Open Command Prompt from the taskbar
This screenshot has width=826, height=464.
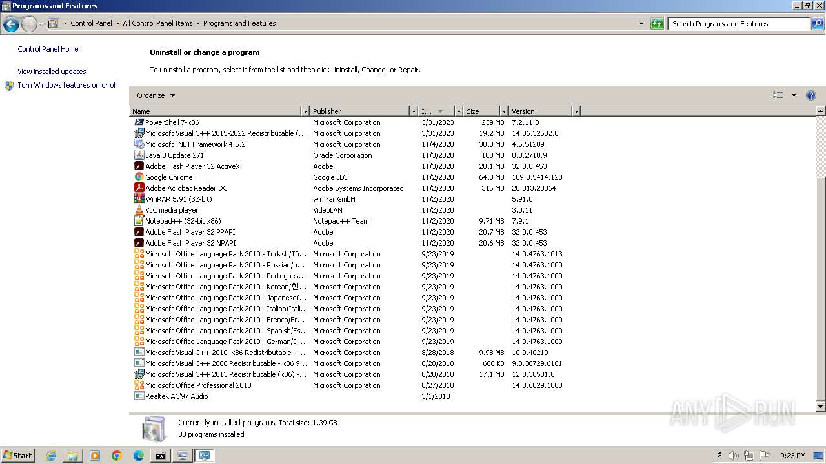(160, 456)
